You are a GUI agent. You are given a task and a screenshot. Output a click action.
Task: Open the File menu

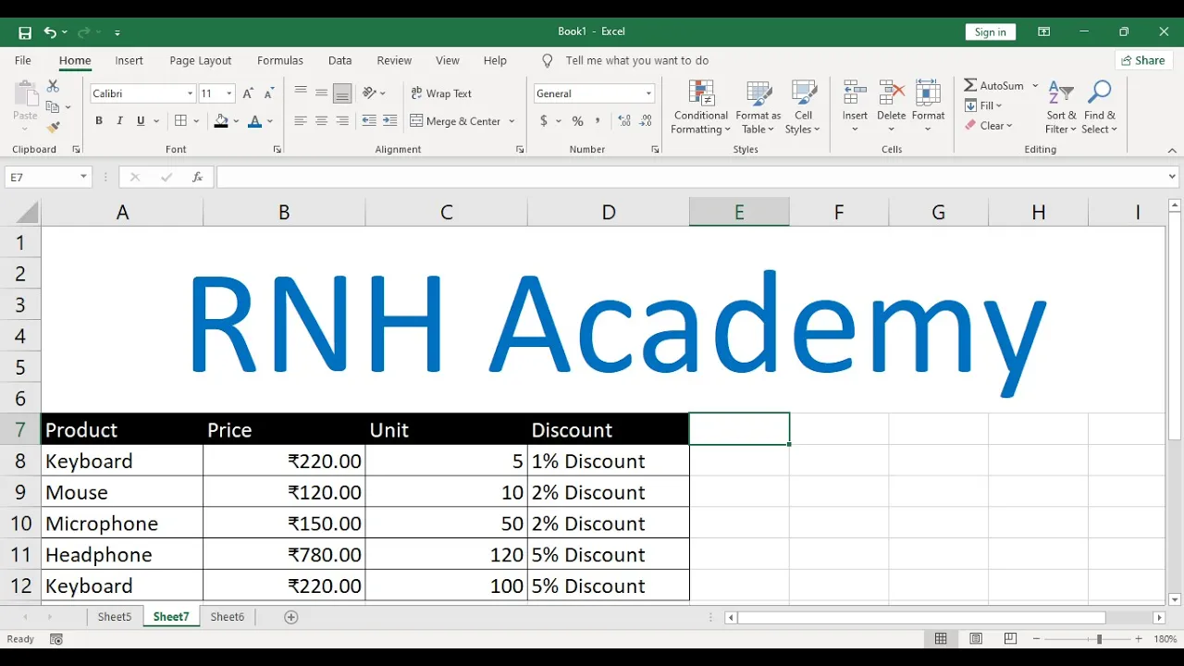point(23,60)
